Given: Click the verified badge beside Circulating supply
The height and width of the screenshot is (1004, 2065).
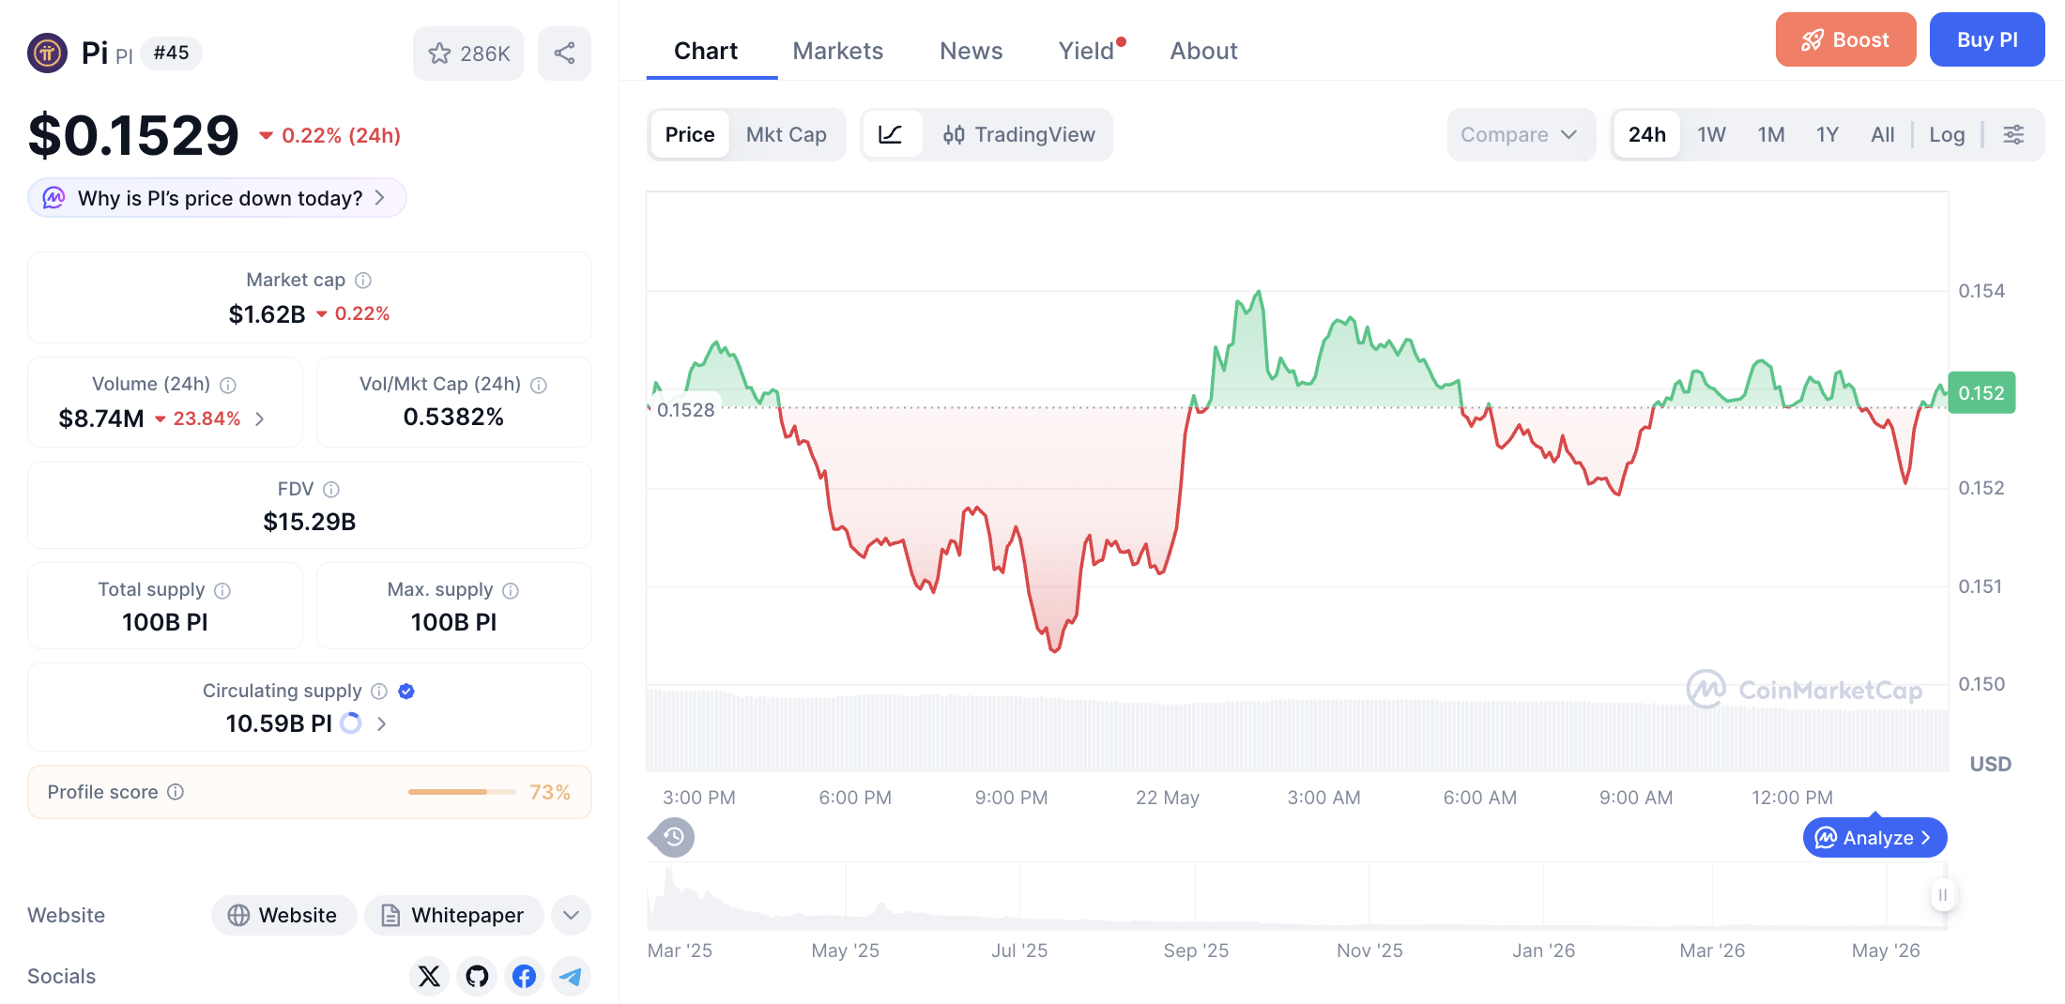Looking at the screenshot, I should click(406, 692).
